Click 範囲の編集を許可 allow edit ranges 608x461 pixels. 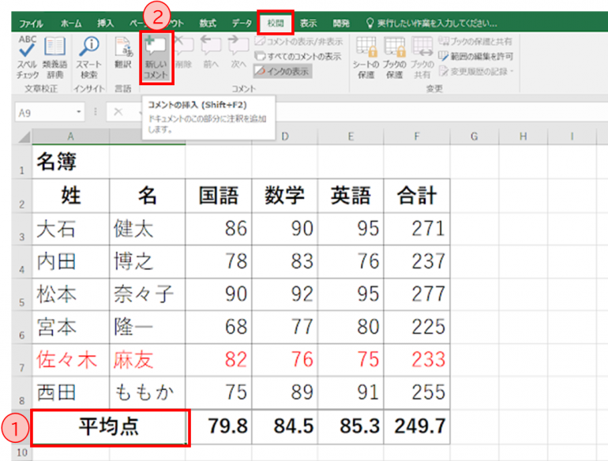point(476,56)
